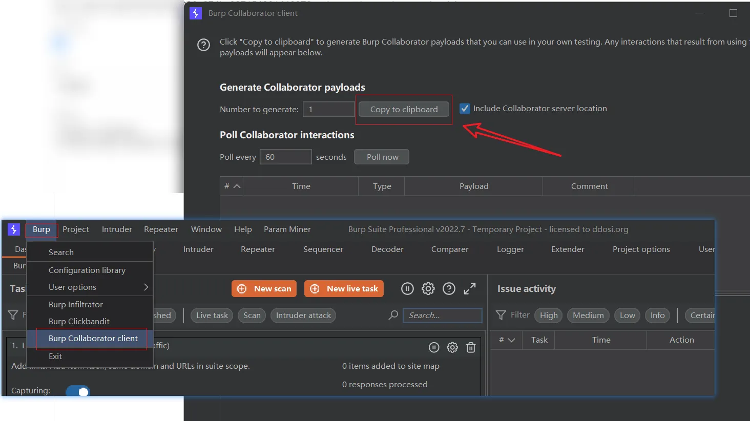This screenshot has width=750, height=421.
Task: Select Burp Infiltrator menu entry
Action: click(90, 305)
